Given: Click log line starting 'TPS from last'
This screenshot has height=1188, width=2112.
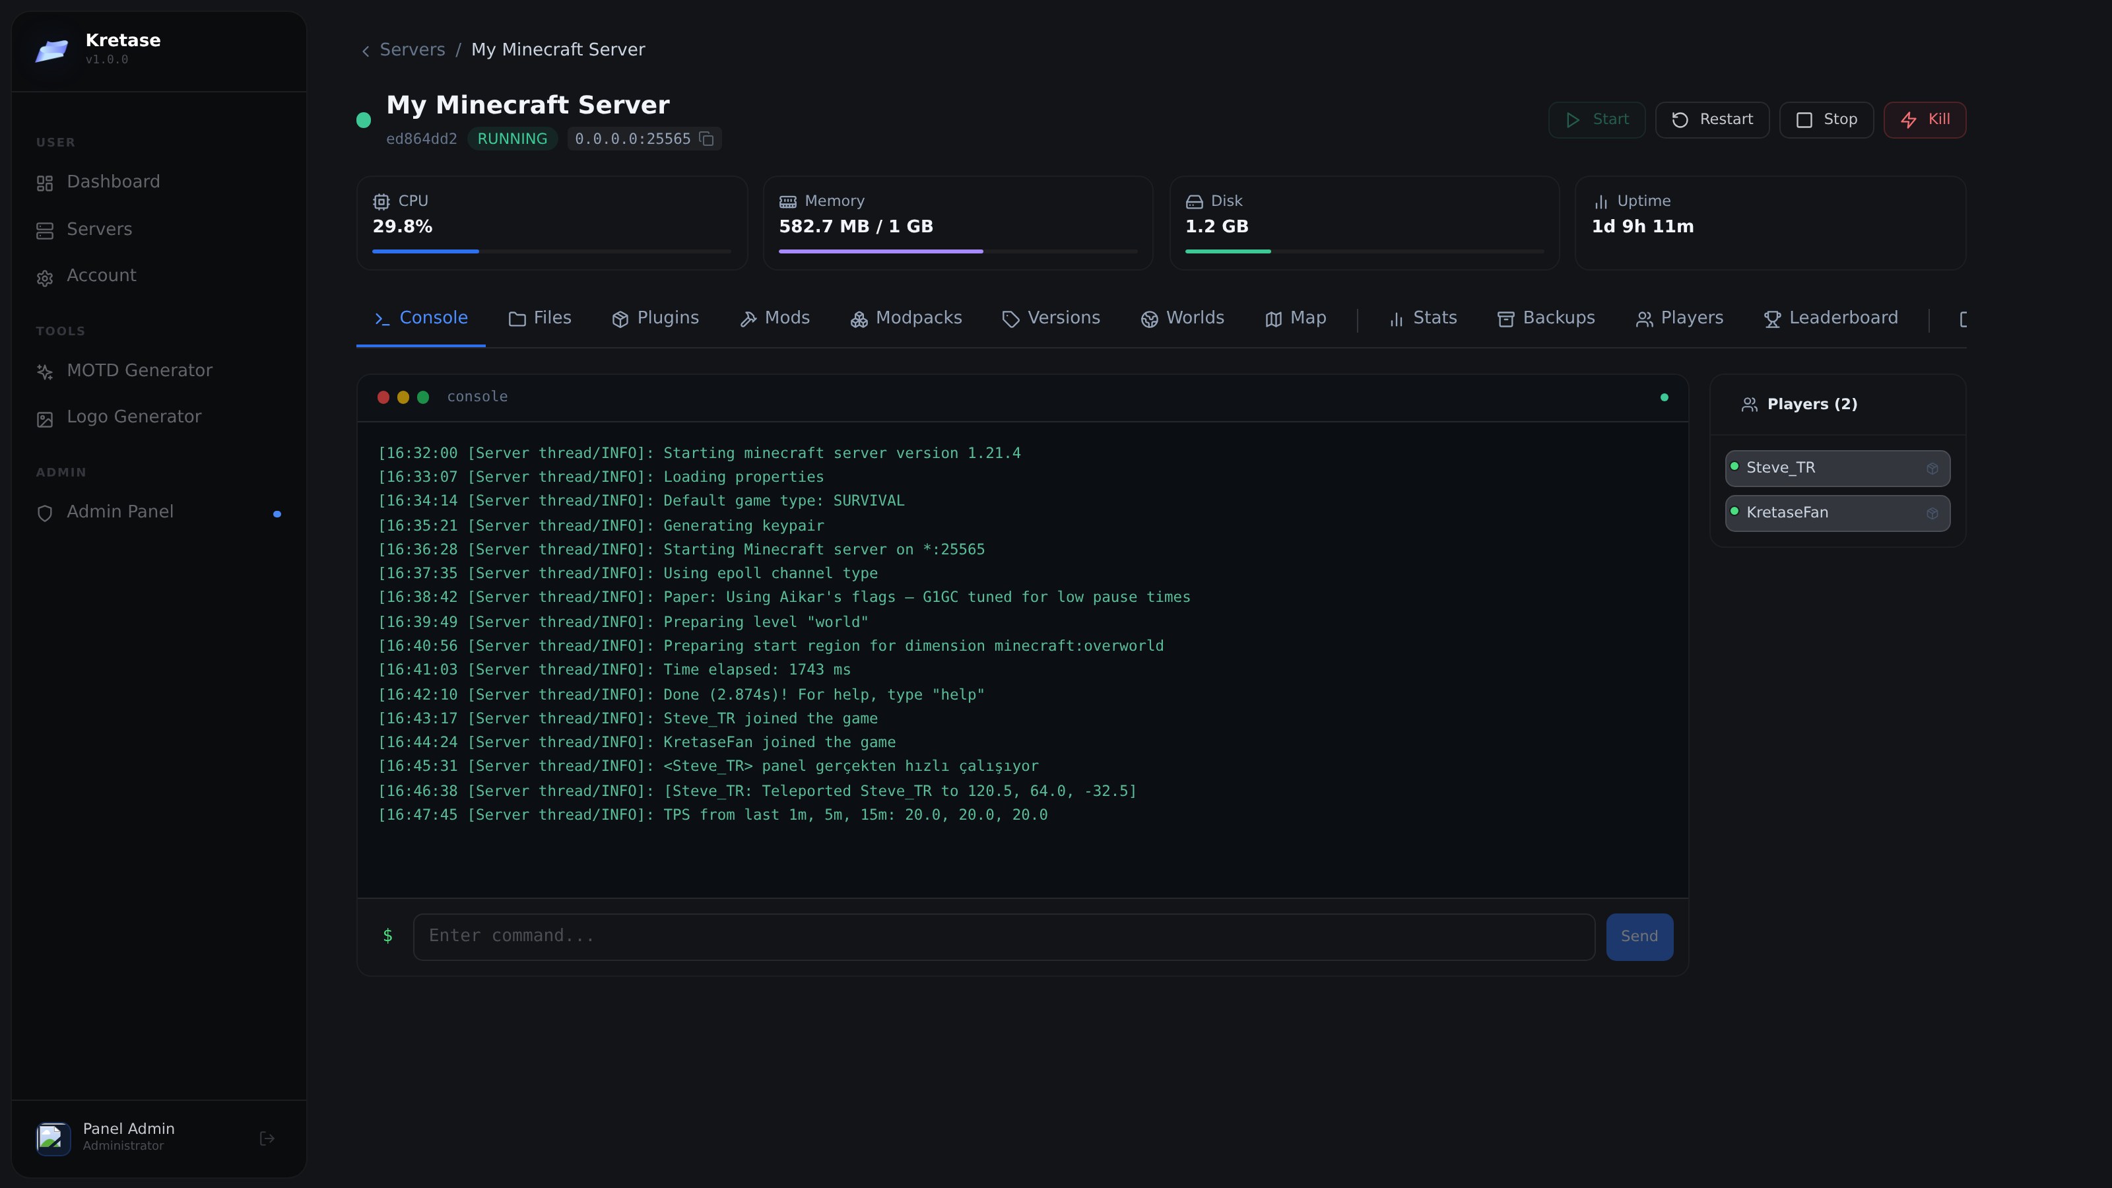Looking at the screenshot, I should pyautogui.click(x=713, y=815).
